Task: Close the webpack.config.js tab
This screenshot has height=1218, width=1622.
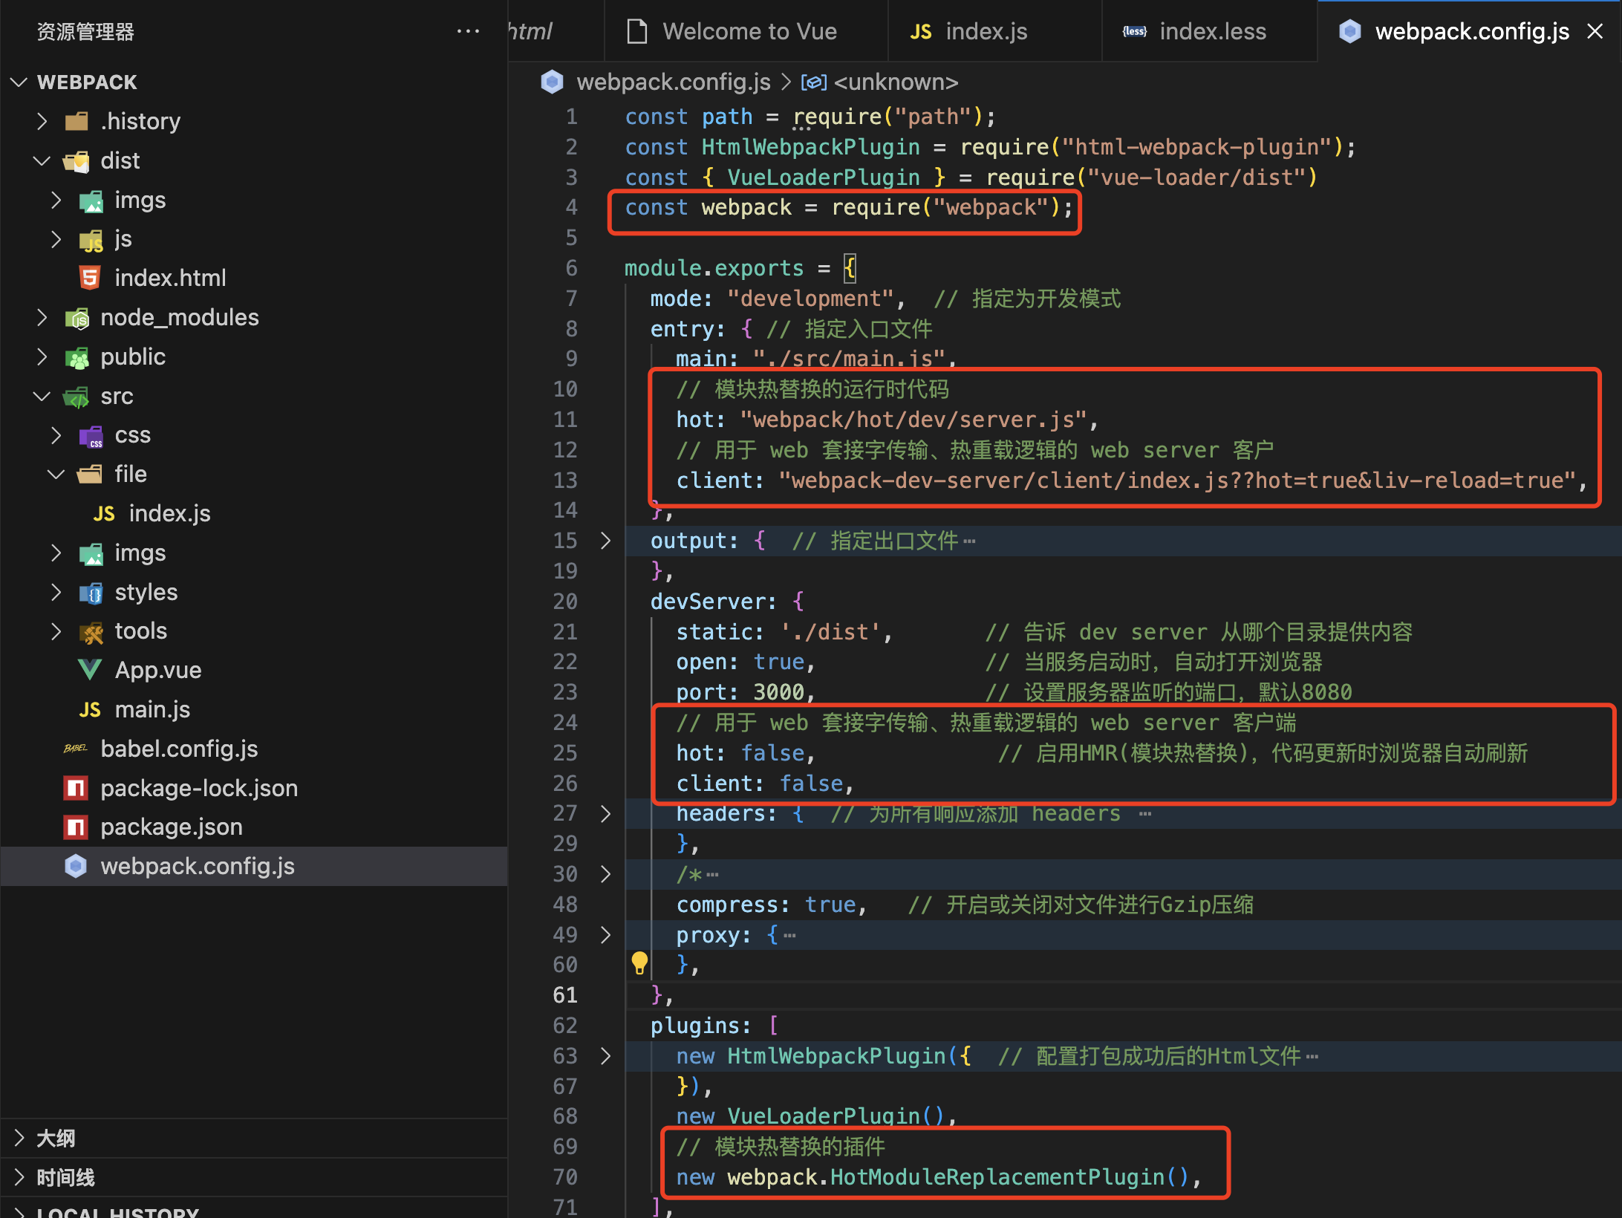Action: click(1595, 30)
